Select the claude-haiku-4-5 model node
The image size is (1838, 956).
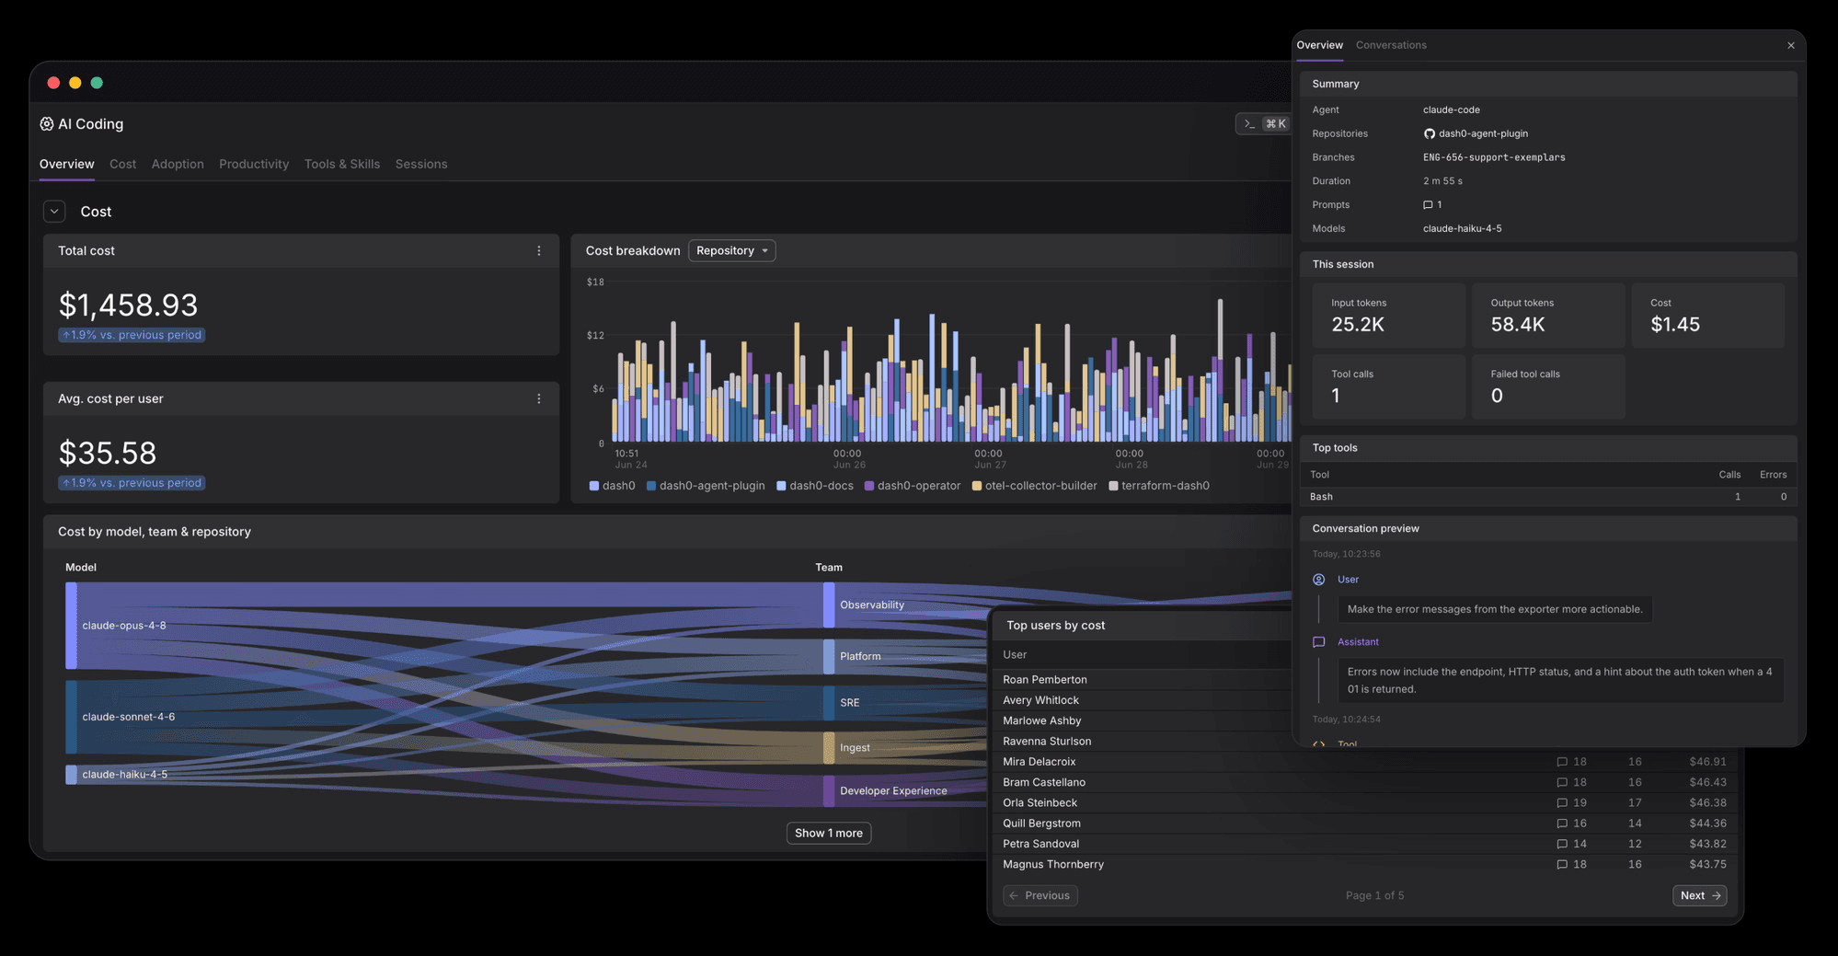[x=71, y=775]
